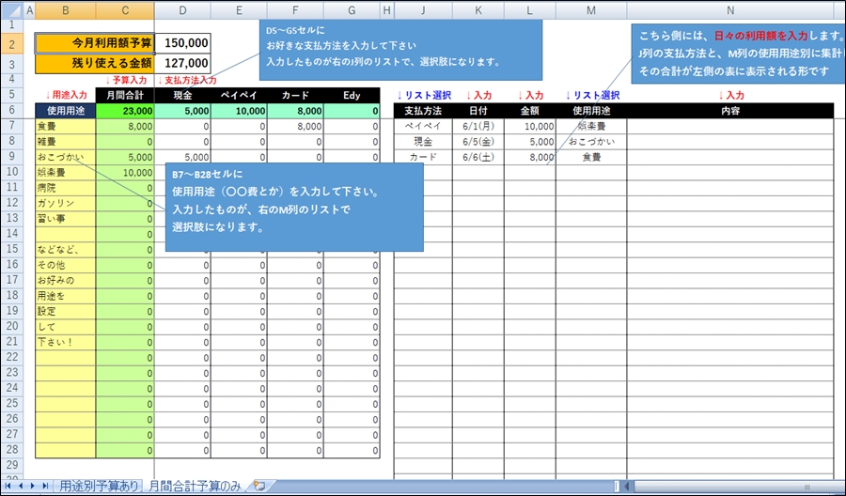Click the 23,000 monthly total cell
846x496 pixels.
[125, 111]
